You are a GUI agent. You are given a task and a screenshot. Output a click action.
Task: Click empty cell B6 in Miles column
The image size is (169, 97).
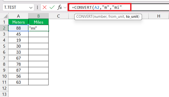(39, 52)
